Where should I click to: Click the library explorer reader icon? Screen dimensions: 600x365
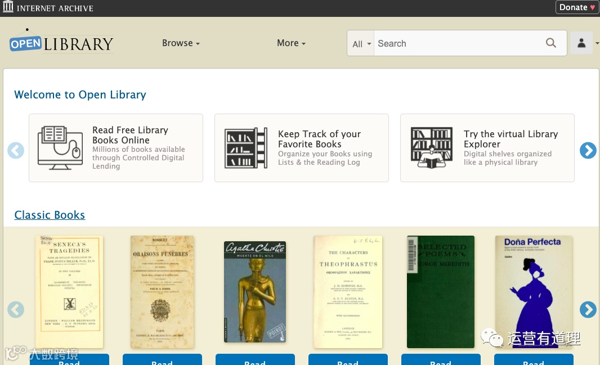(x=432, y=148)
